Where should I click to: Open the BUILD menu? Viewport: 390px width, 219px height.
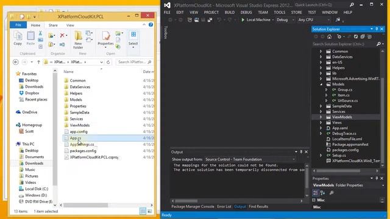point(230,12)
